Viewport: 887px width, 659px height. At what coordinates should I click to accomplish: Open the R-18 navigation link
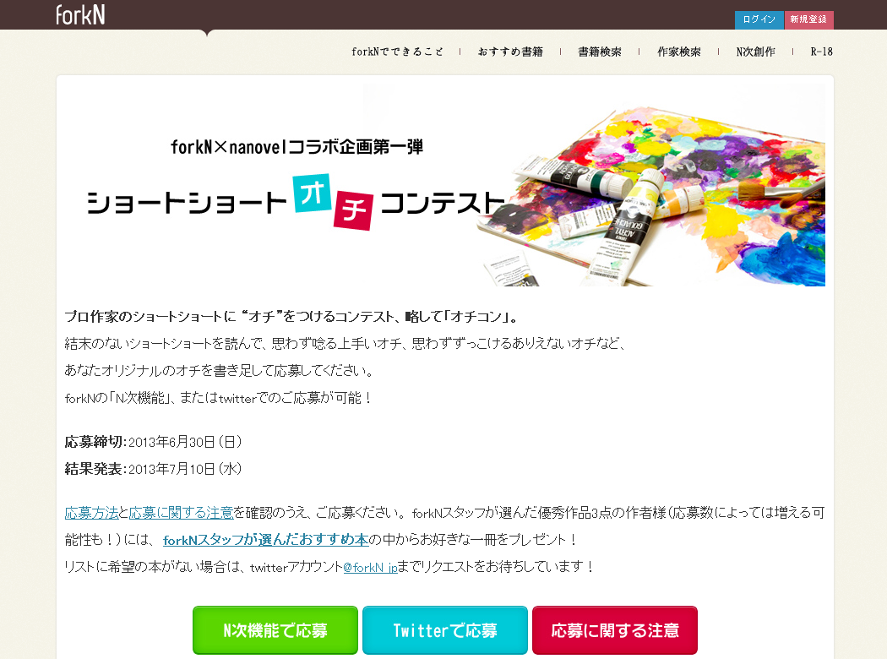coord(821,52)
